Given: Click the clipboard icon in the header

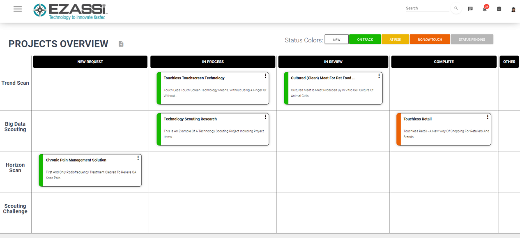Looking at the screenshot, I should [x=499, y=9].
